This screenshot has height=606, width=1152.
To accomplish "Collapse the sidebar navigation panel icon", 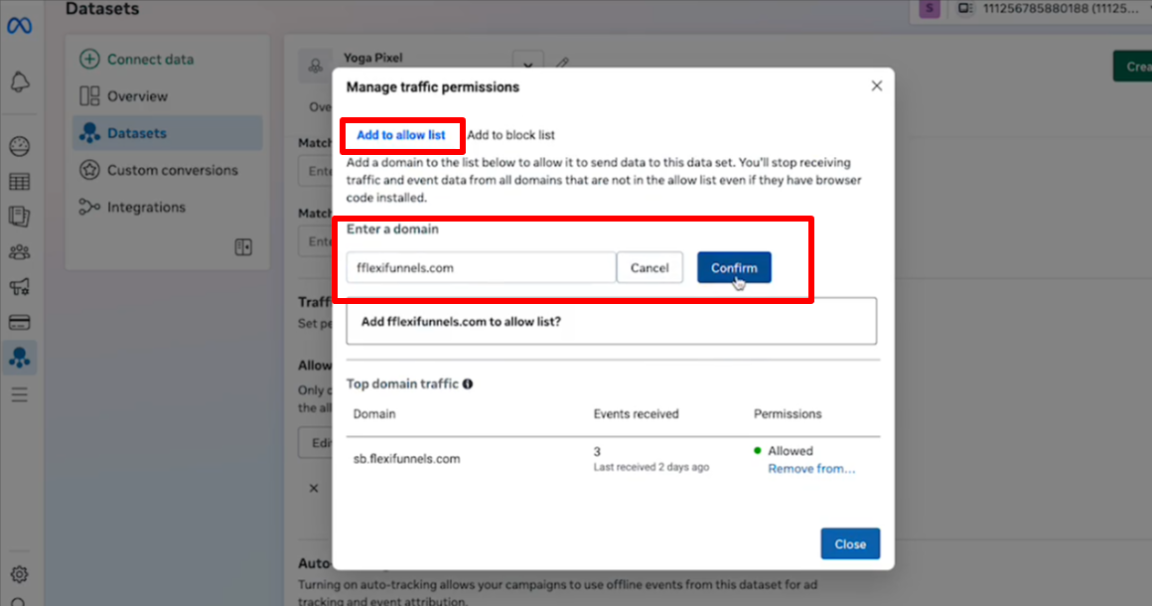I will click(x=243, y=246).
